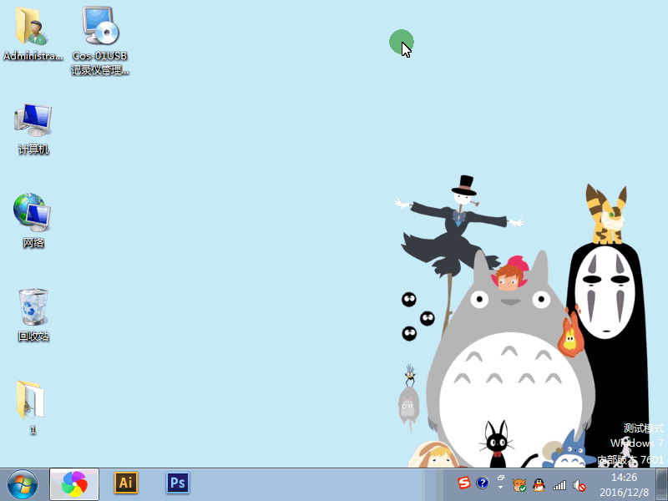The image size is (668, 501).
Task: Click the cat security software tray icon
Action: coord(519,485)
